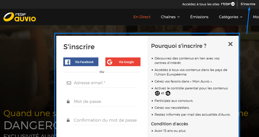Click 'Avoir 13 ans ou plus.' text
This screenshot has width=259, height=137.
pos(170,131)
